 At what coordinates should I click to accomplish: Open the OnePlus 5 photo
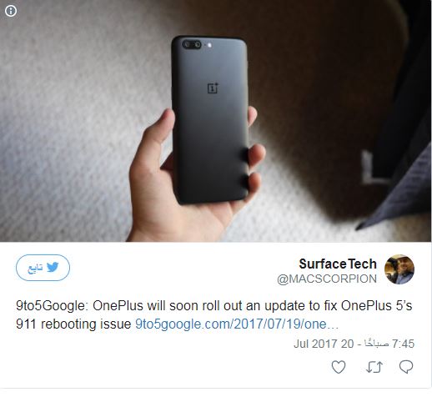point(215,121)
